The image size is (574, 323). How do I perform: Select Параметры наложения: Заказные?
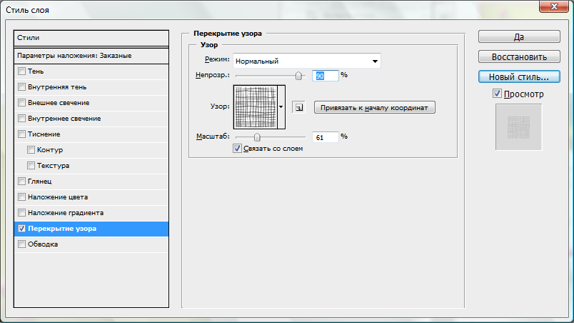pyautogui.click(x=91, y=56)
